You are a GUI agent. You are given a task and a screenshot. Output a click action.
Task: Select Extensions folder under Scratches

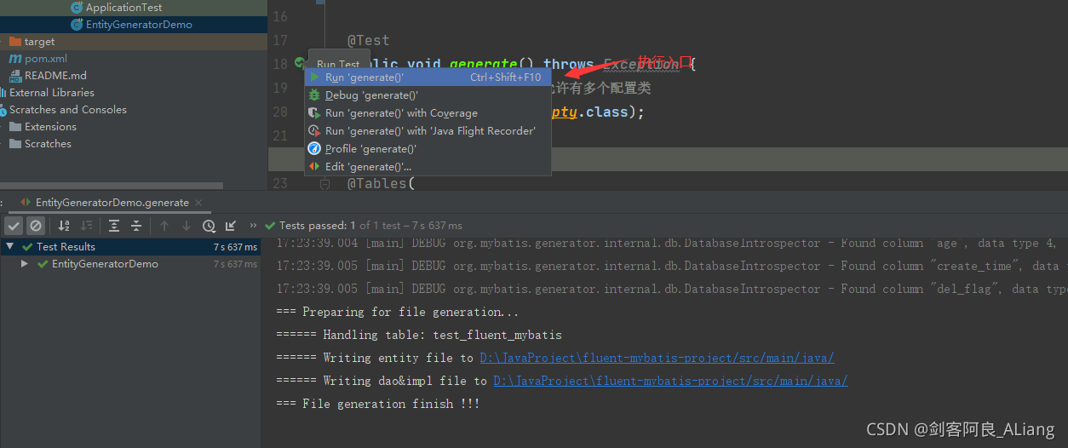[50, 127]
